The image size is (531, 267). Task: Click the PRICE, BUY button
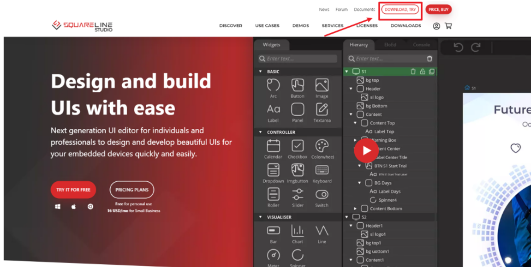coord(438,9)
